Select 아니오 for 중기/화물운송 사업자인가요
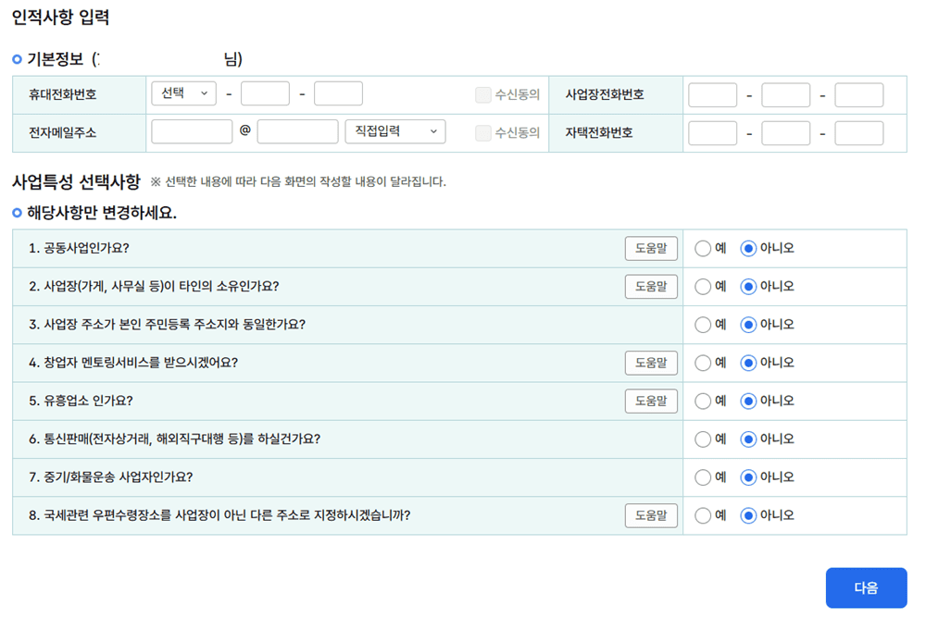 click(748, 477)
